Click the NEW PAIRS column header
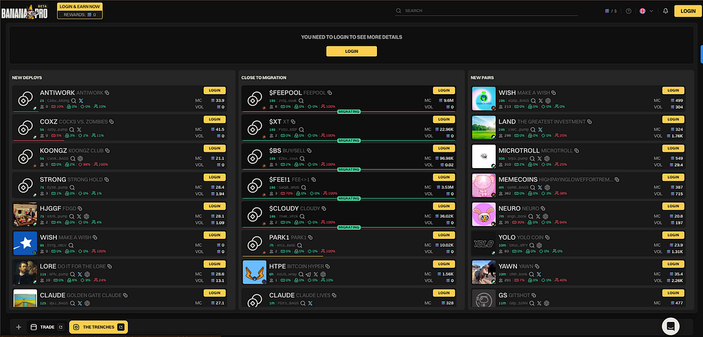Screen dimensions: 703x337 [482, 78]
